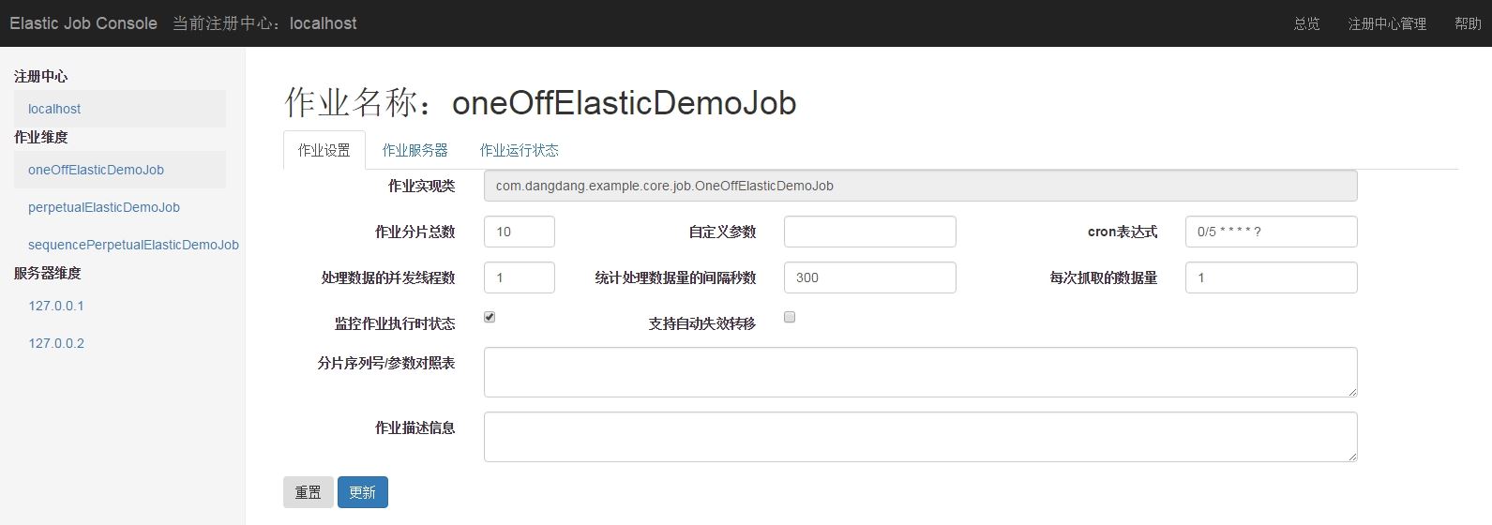
Task: Click the 更新 update button
Action: coord(362,492)
